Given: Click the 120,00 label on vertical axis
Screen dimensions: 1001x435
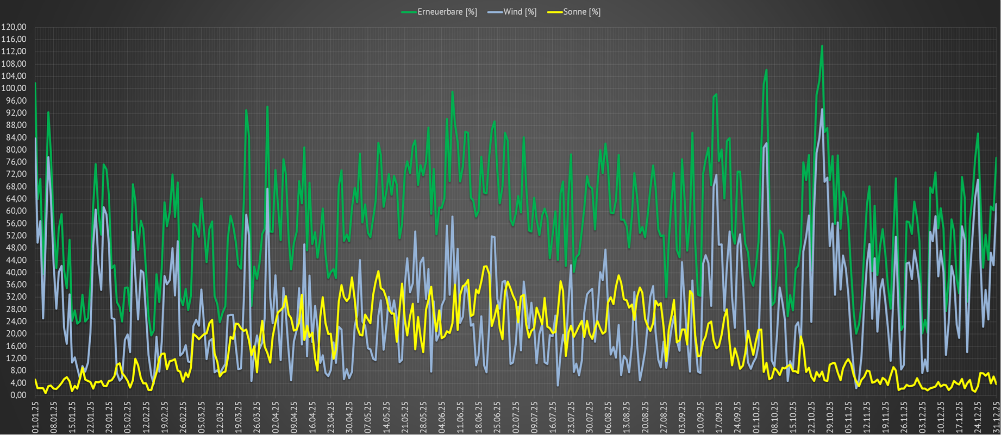Looking at the screenshot, I should (14, 27).
